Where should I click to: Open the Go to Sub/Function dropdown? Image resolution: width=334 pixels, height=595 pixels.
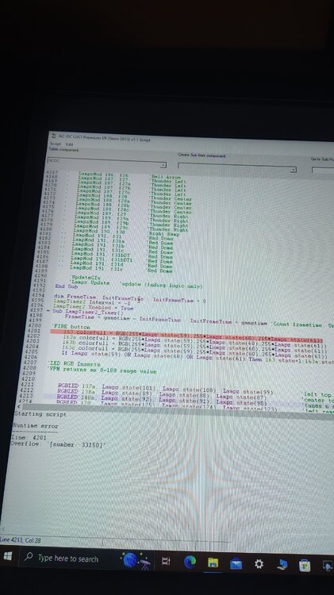coord(323,170)
